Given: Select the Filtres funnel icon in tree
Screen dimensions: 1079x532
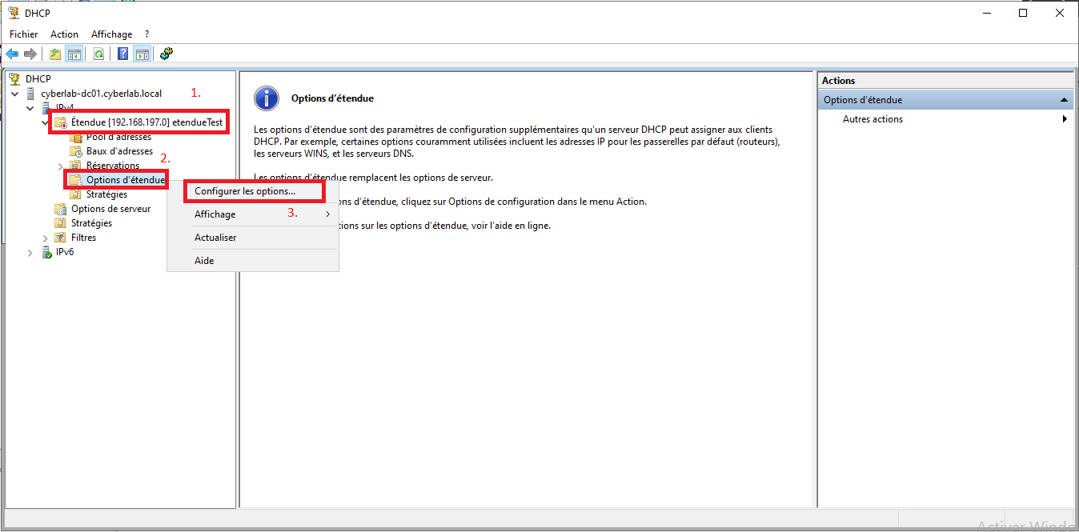Looking at the screenshot, I should pyautogui.click(x=60, y=238).
